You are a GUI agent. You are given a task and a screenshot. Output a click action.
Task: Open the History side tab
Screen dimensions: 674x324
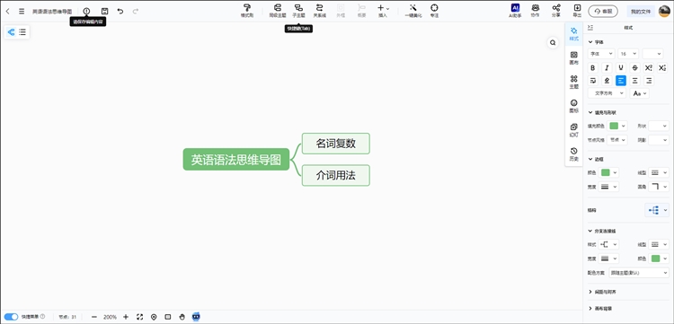pyautogui.click(x=574, y=154)
